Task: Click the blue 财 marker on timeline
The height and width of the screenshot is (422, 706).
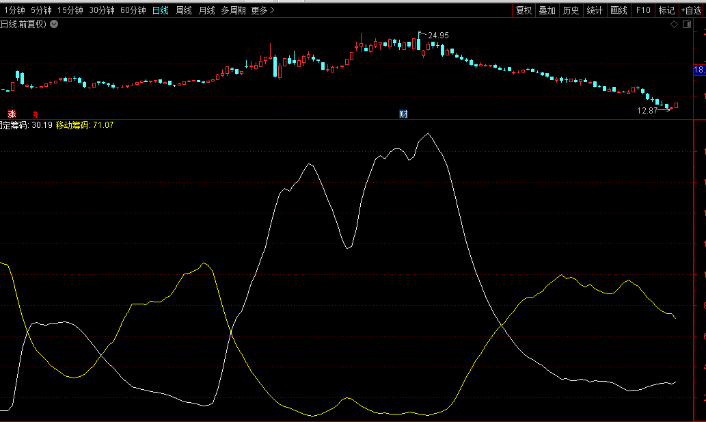Action: click(x=403, y=114)
